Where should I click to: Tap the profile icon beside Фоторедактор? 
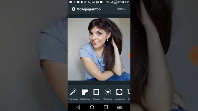click(74, 9)
